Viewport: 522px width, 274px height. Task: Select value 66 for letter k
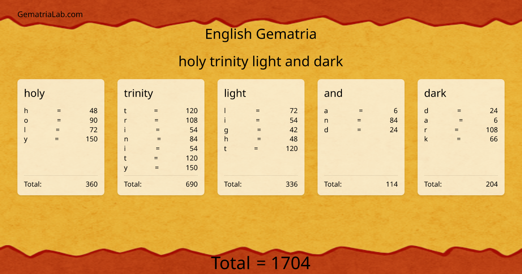[494, 139]
